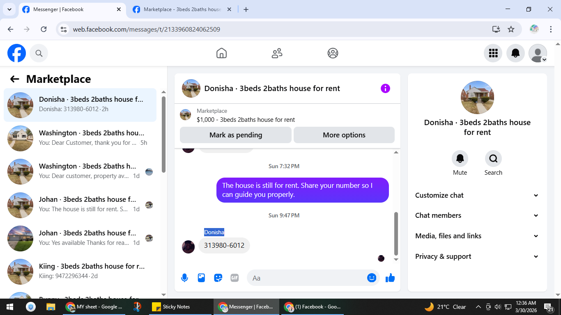Select the 313980-6012 message bubble
Image resolution: width=561 pixels, height=315 pixels.
click(224, 245)
